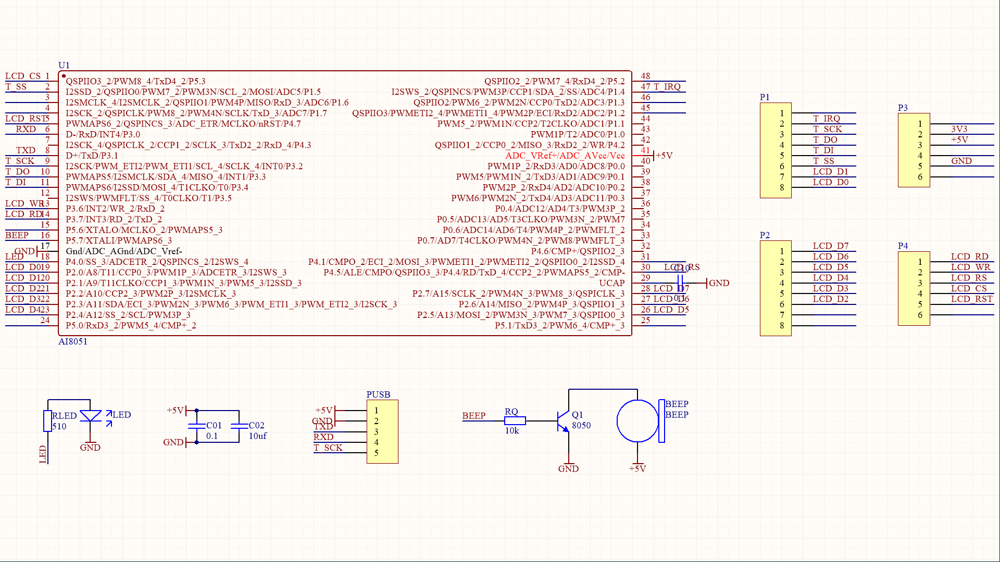
Task: Click the T_IRQ net label at pin 47
Action: click(667, 86)
